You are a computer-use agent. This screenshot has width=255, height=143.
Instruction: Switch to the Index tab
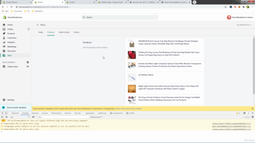pos(41,32)
